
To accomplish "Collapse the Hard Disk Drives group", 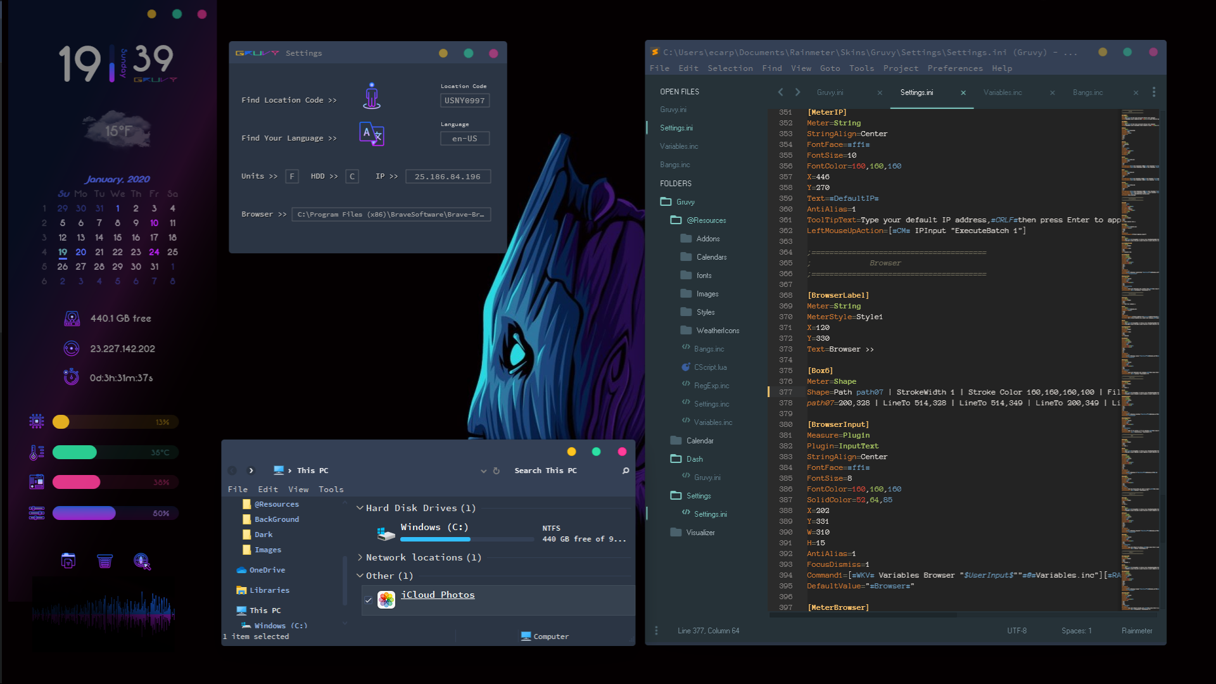I will point(360,508).
